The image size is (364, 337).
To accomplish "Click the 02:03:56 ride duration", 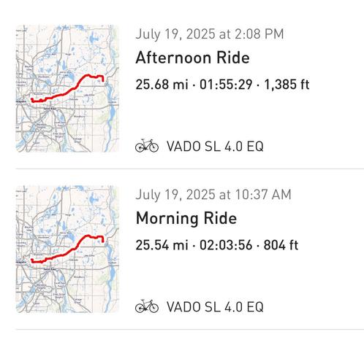I will coord(226,245).
